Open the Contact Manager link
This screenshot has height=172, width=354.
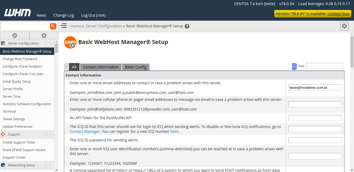tap(85, 131)
